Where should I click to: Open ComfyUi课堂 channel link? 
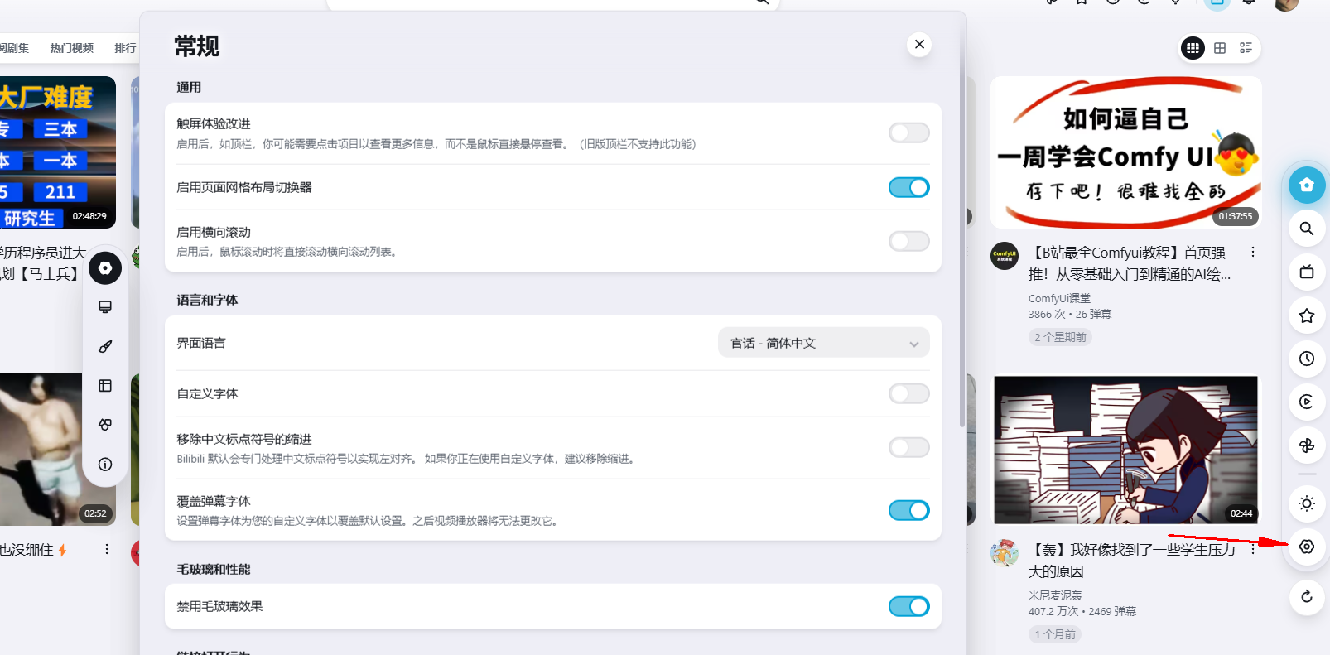pyautogui.click(x=1059, y=298)
